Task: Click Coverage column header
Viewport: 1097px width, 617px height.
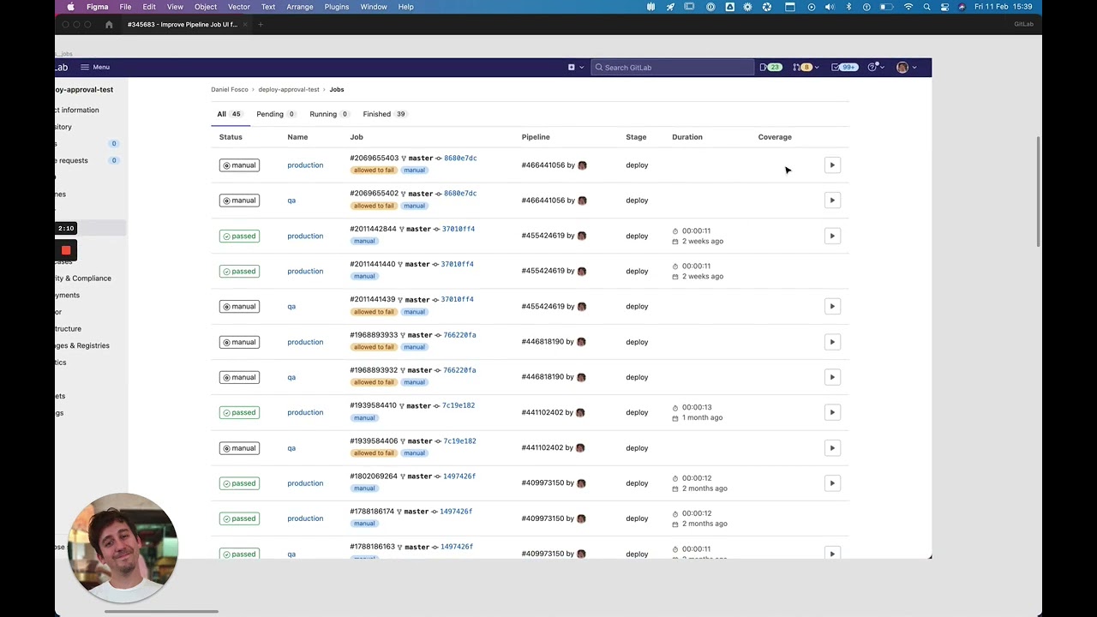Action: (x=775, y=137)
